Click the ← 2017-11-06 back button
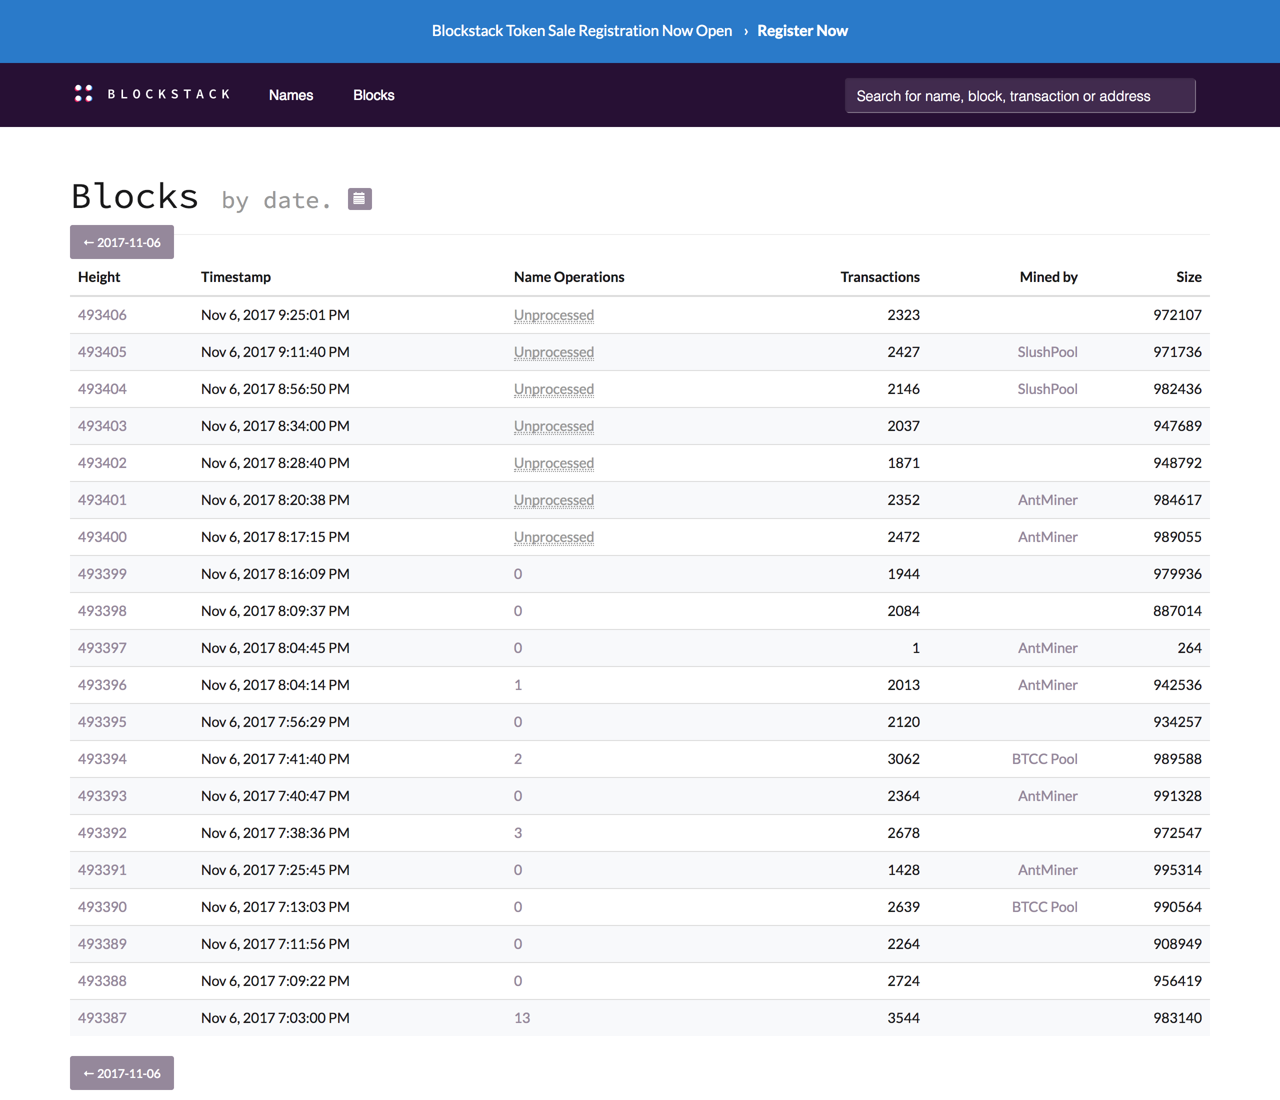Image resolution: width=1280 pixels, height=1100 pixels. click(119, 241)
